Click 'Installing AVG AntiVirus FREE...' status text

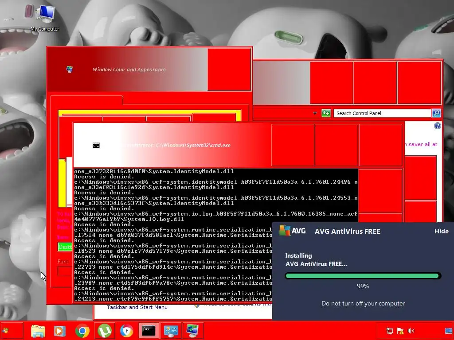[x=316, y=259]
